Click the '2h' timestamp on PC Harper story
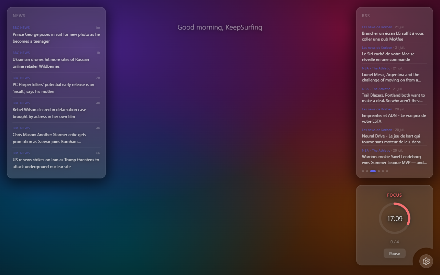 [x=98, y=78]
